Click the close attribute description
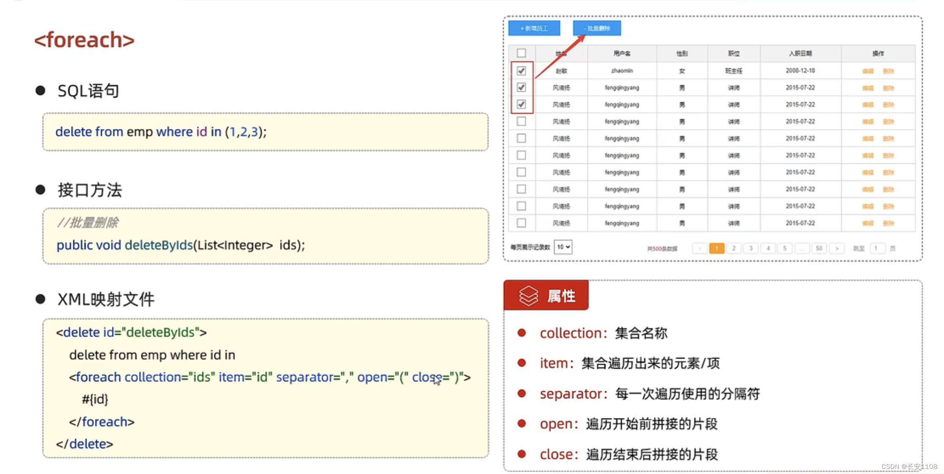Image resolution: width=944 pixels, height=474 pixels. click(628, 454)
